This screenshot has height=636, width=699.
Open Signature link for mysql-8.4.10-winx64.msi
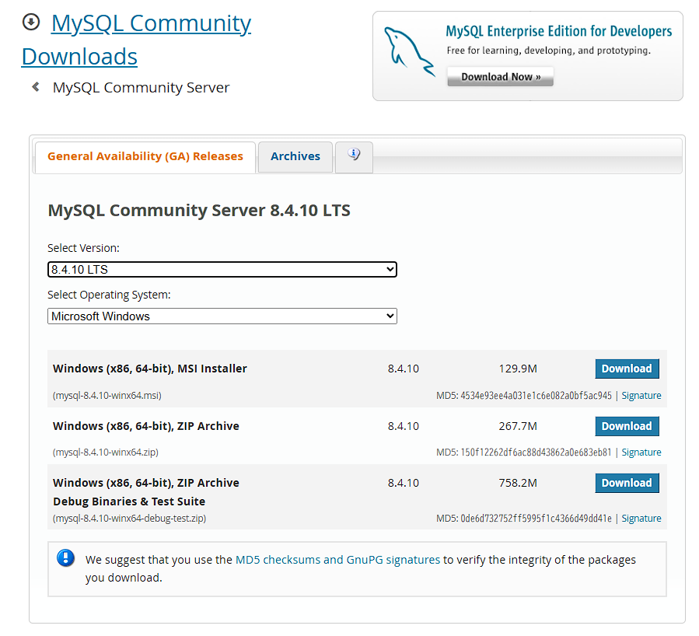pyautogui.click(x=641, y=395)
